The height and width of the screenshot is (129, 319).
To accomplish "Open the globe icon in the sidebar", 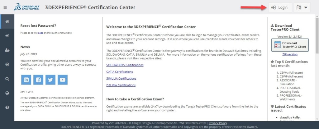I will [7, 93].
